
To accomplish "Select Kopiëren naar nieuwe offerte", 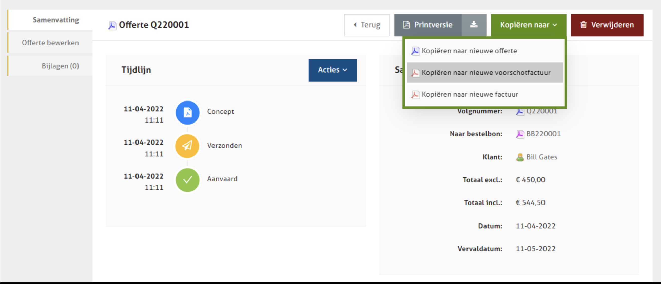I will [469, 51].
